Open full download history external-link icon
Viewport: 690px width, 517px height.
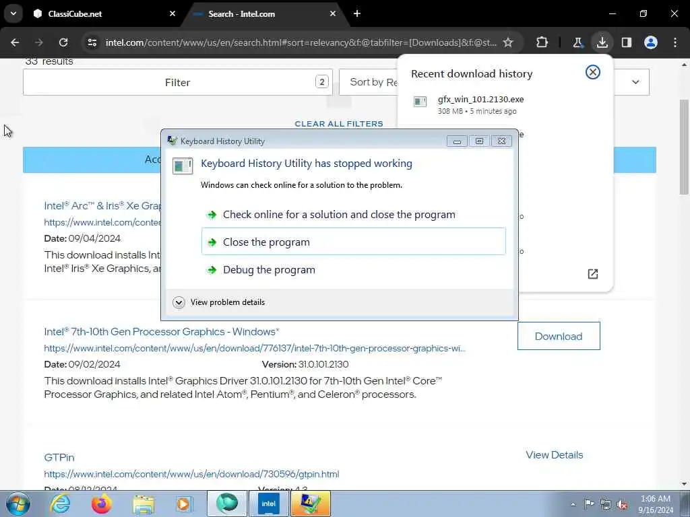coord(593,274)
